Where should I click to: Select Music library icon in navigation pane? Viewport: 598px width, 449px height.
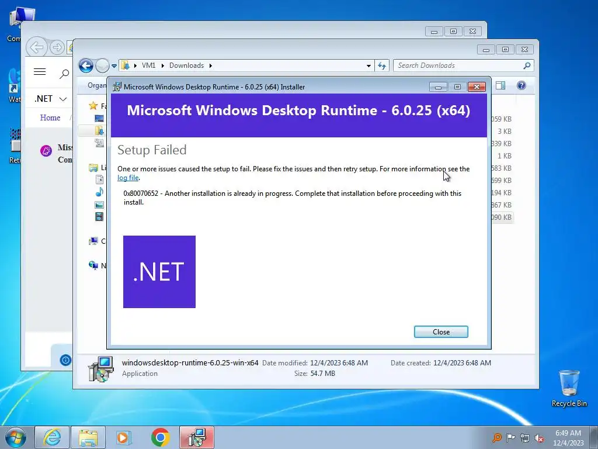click(99, 192)
